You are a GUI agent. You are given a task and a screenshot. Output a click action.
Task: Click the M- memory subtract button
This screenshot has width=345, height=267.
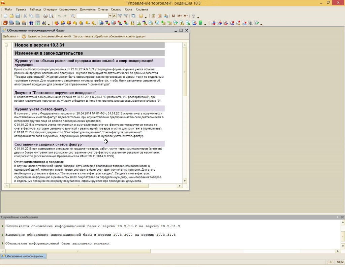tap(186, 16)
